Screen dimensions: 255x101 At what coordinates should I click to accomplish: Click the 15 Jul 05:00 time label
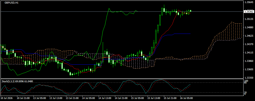click(137, 98)
